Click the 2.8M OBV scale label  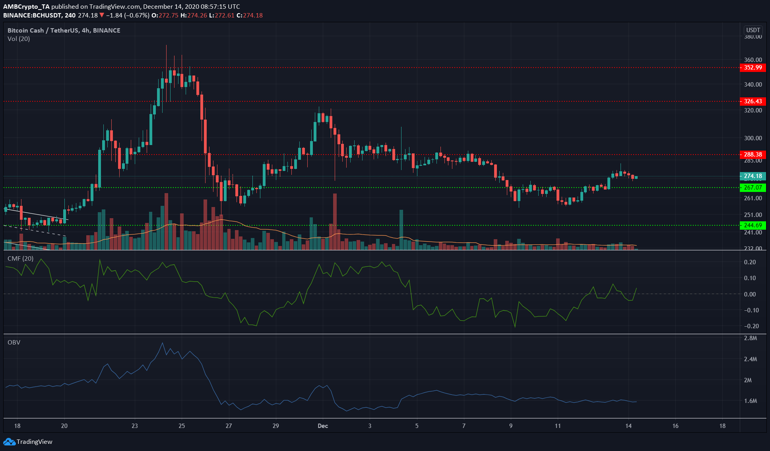click(751, 338)
